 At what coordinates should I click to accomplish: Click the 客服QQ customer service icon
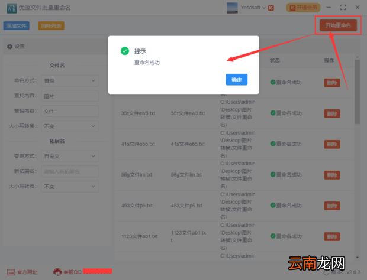point(57,272)
